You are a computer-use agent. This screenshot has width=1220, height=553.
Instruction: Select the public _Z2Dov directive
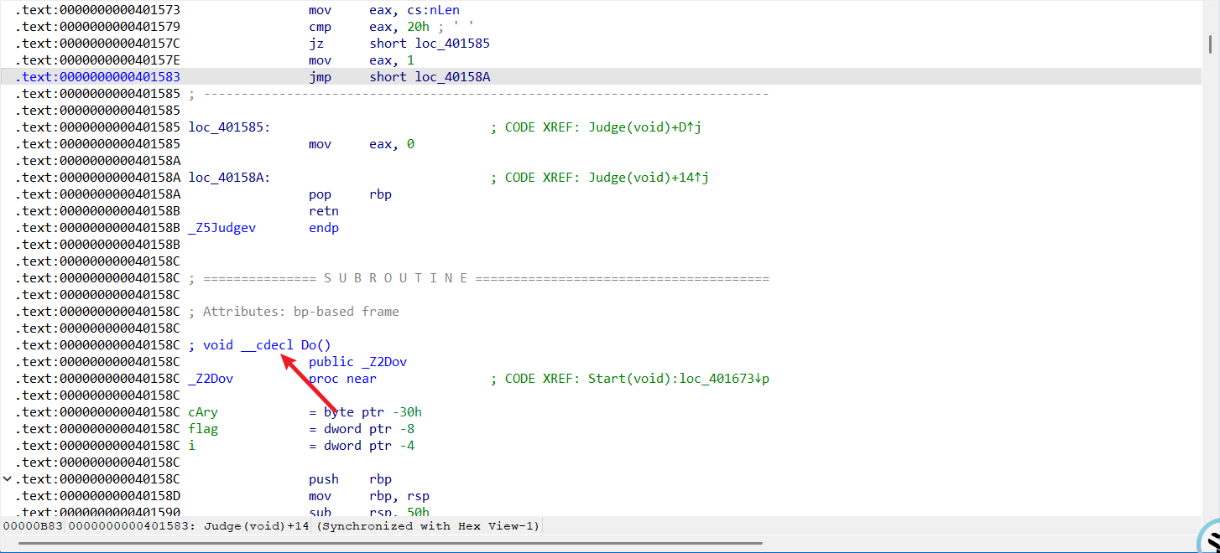[x=357, y=362]
